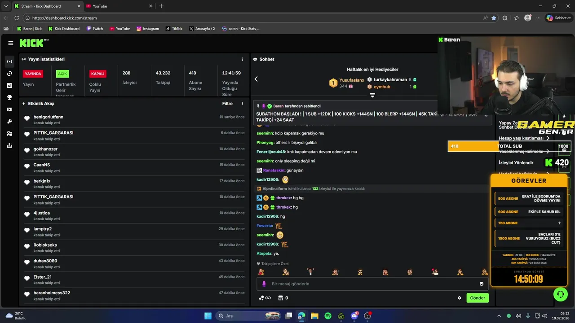
Task: Open the Anasayfa / X bookmark
Action: click(x=202, y=29)
